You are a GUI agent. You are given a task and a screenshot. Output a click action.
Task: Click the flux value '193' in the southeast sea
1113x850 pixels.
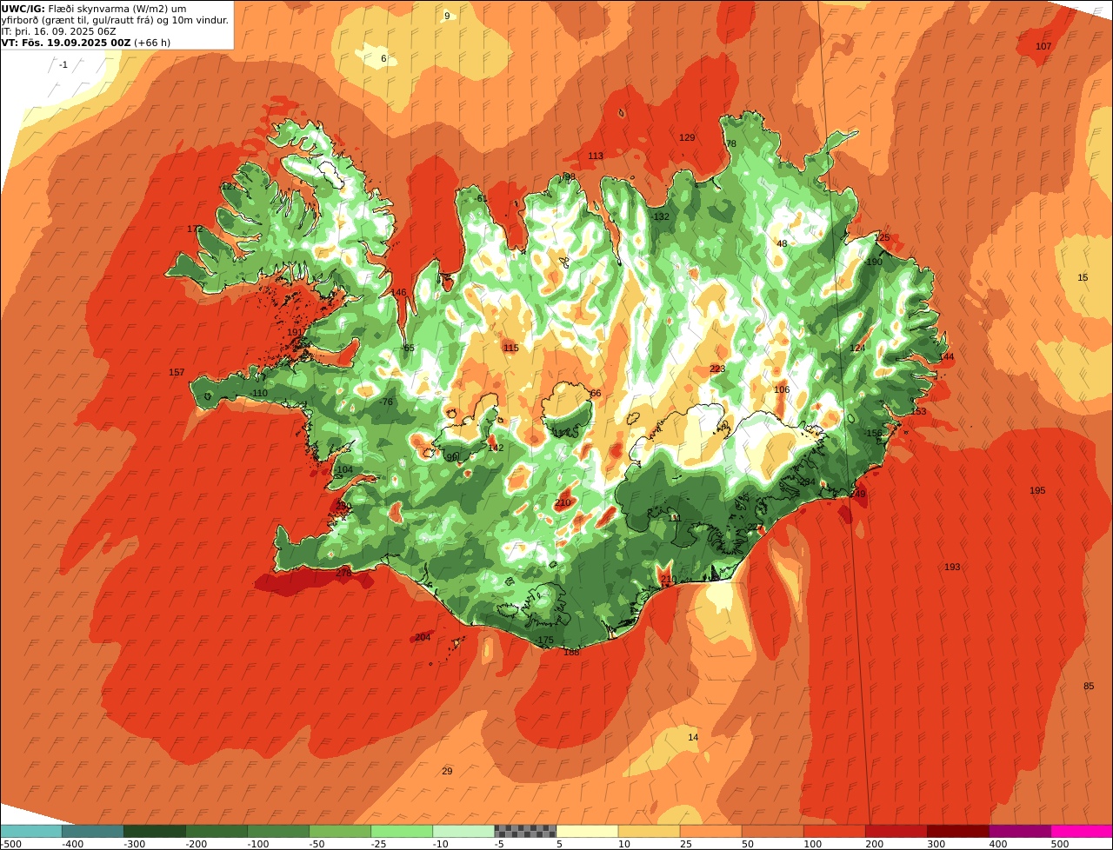(x=952, y=567)
